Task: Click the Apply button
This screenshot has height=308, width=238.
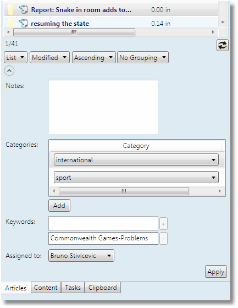Action: click(216, 272)
